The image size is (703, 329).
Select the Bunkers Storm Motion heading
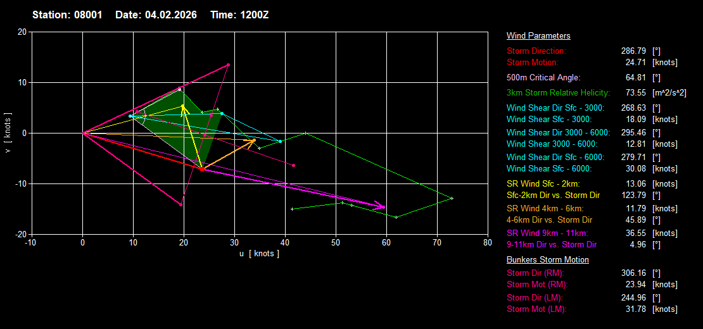(547, 260)
